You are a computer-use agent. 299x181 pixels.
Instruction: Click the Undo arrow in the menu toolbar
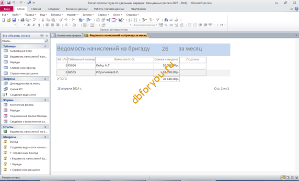pyautogui.click(x=66, y=20)
